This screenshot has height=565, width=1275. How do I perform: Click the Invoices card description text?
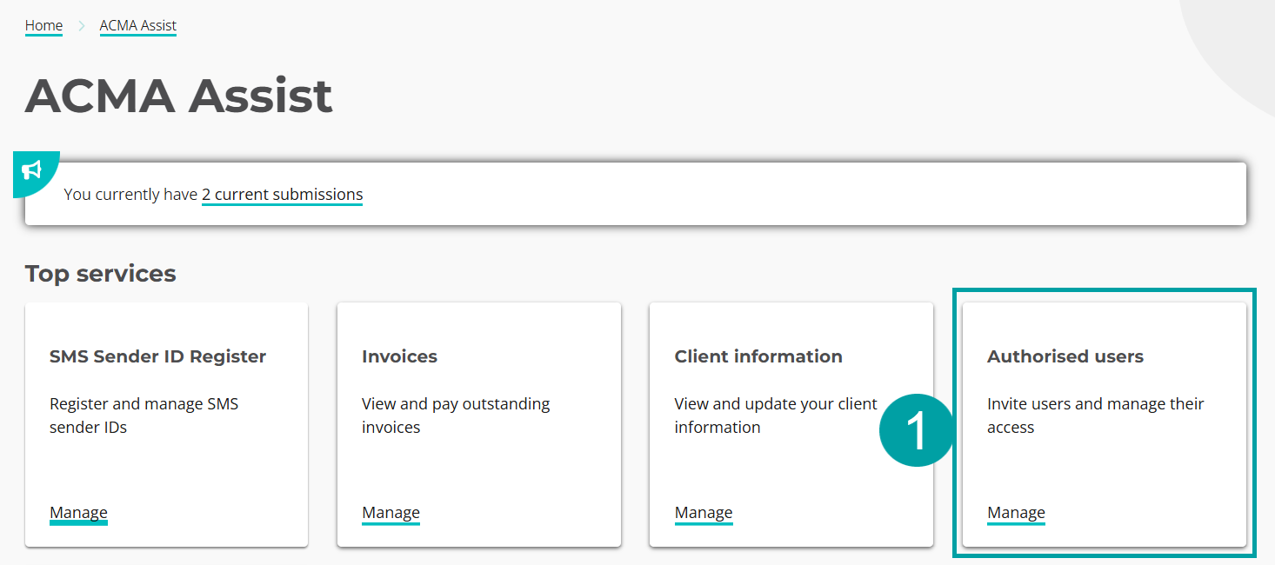(456, 415)
